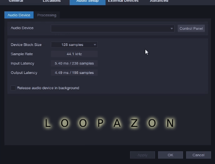Open the Locations tab
The width and height of the screenshot is (215, 164).
coord(52,1)
